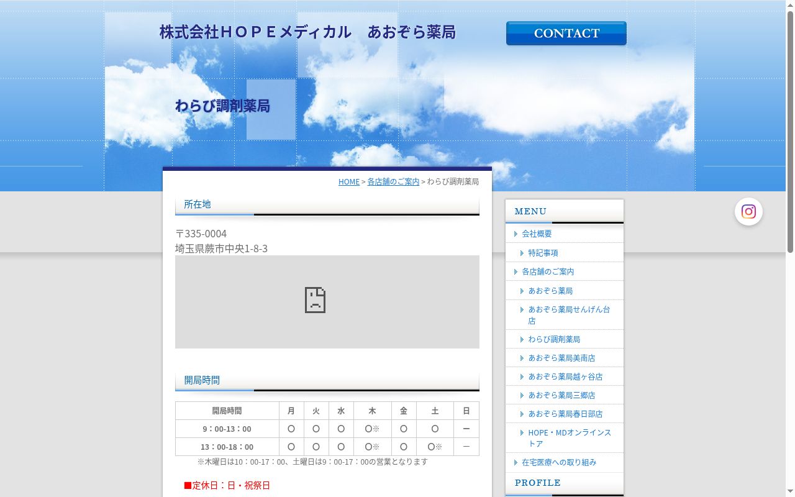The height and width of the screenshot is (497, 795).
Task: Open 各店舗のご案内 breadcrumb link
Action: (x=393, y=182)
